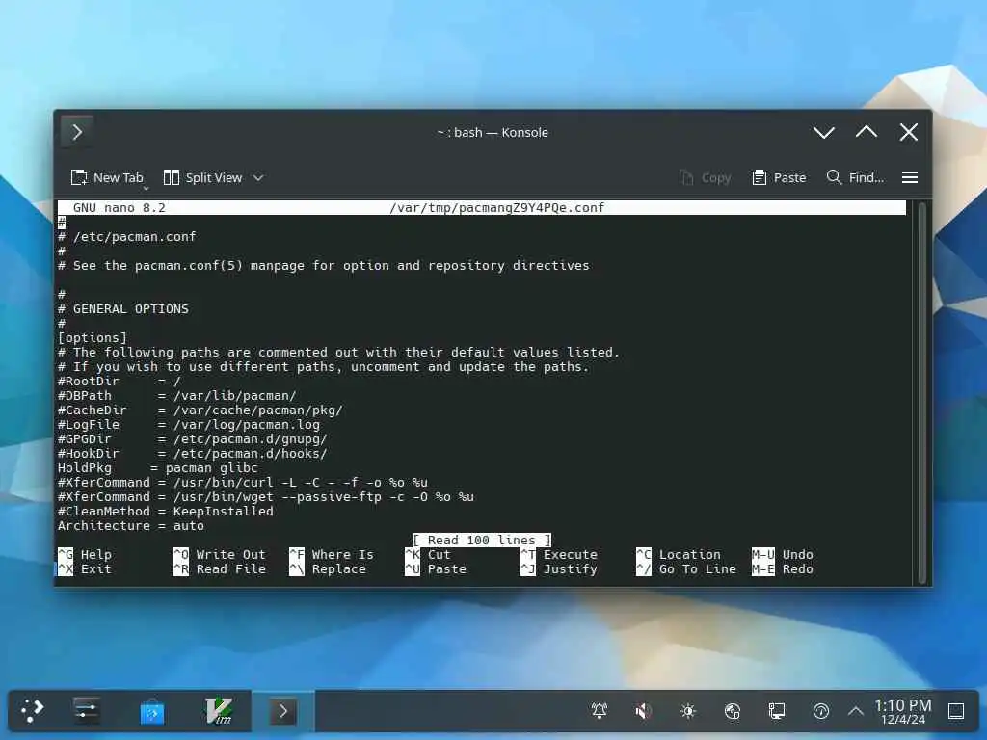
Task: Click the Copy button in the toolbar
Action: point(705,178)
